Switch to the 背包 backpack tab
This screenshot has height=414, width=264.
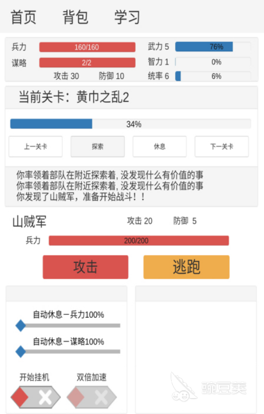pos(75,17)
